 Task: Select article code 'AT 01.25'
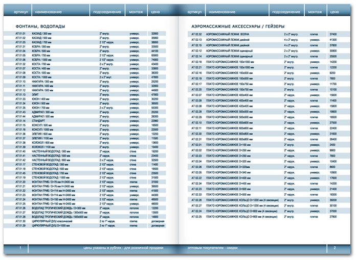[x=20, y=204]
